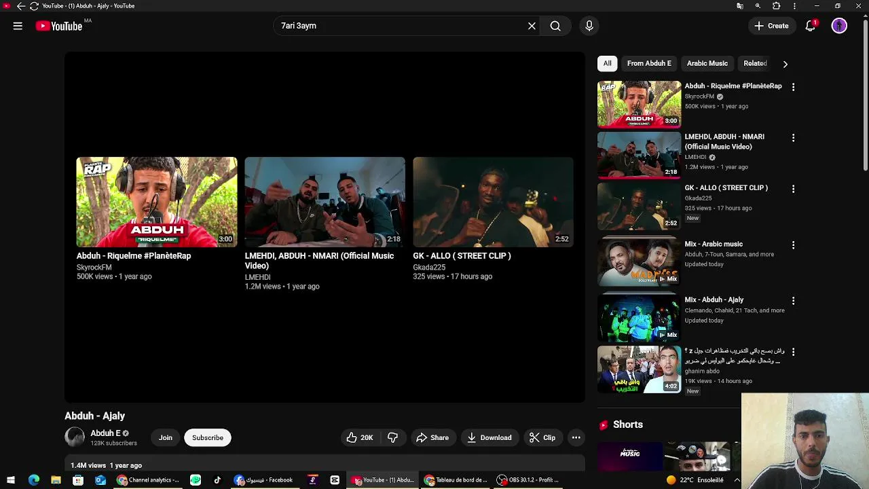This screenshot has width=869, height=489.
Task: Open options for Mix - Abduh - Ajaly
Action: pyautogui.click(x=793, y=301)
